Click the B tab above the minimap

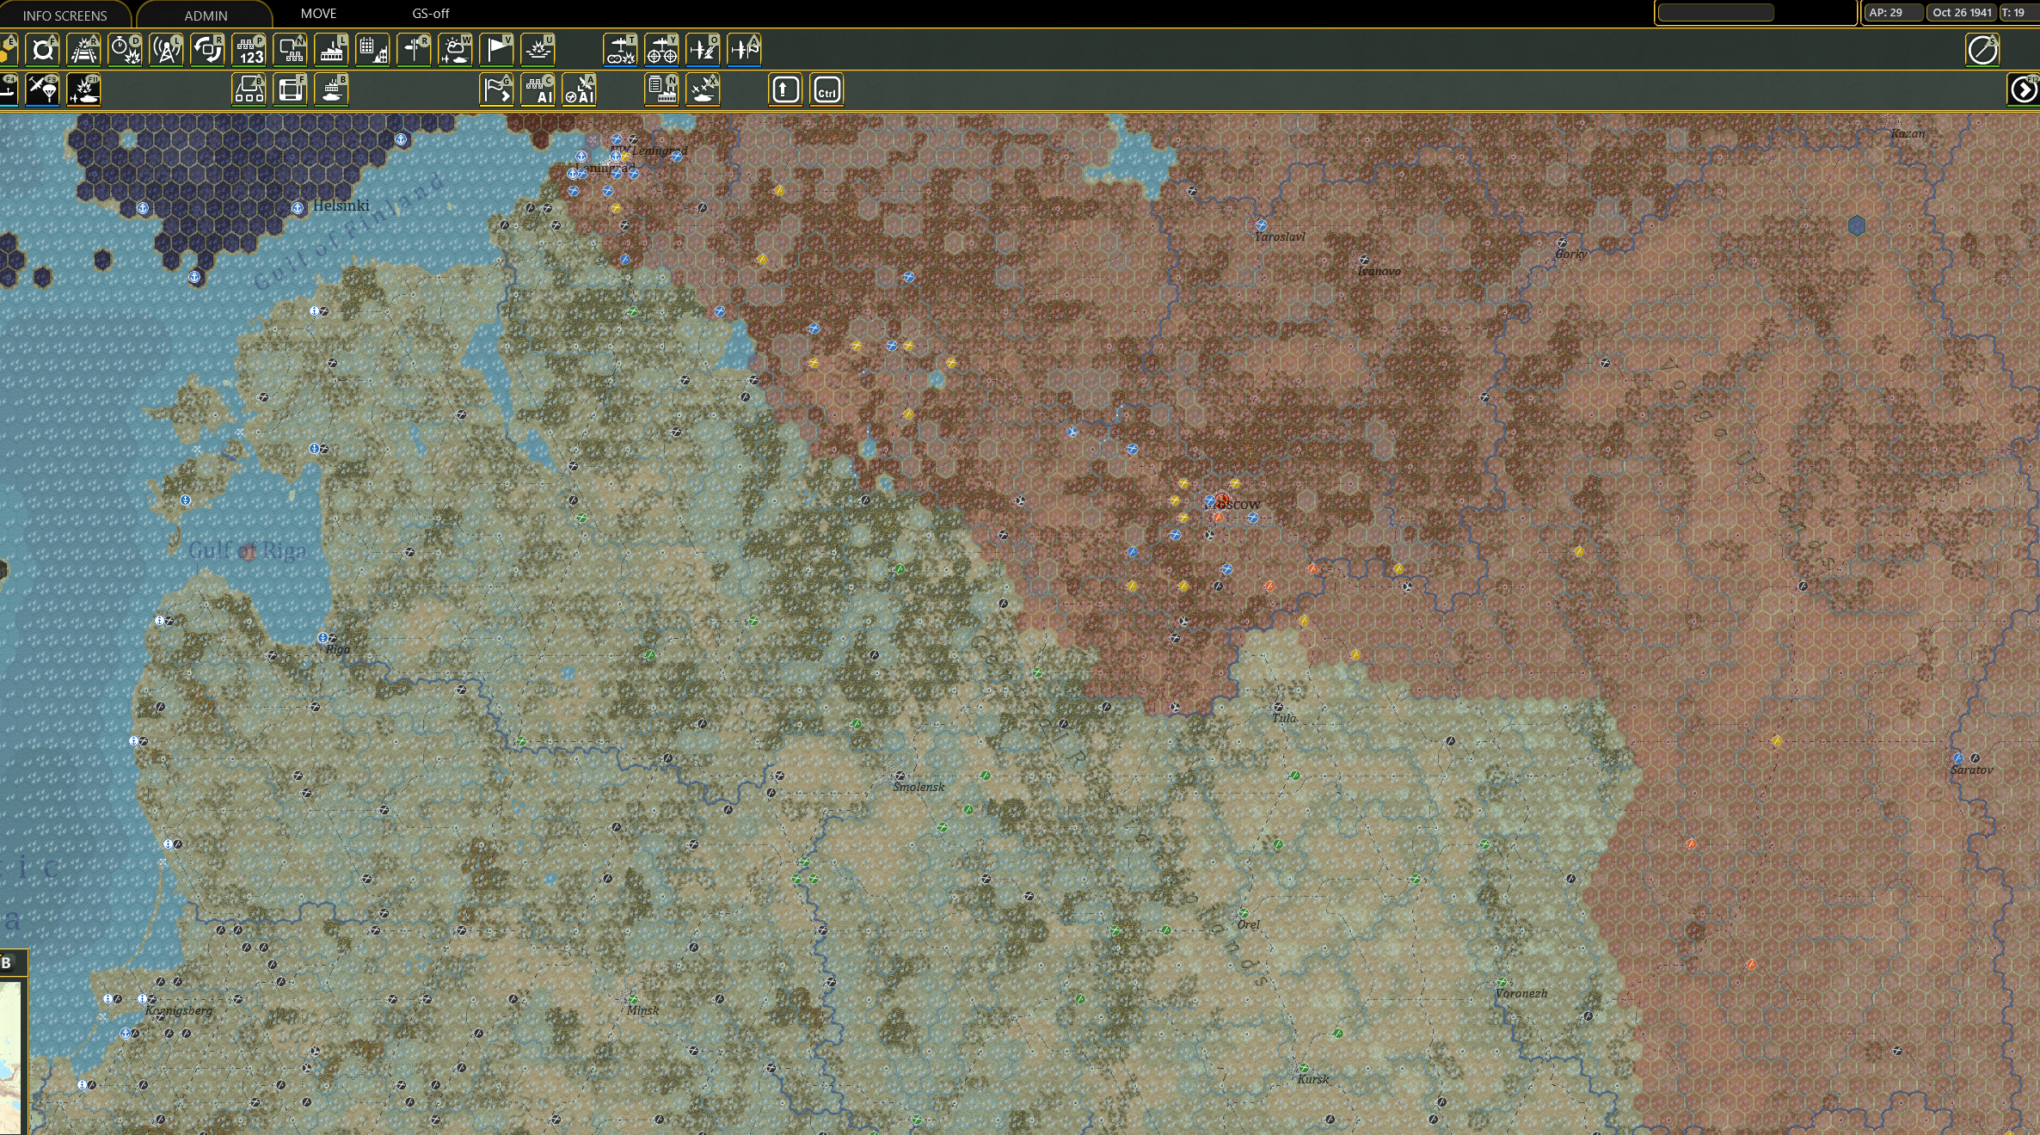(x=7, y=963)
